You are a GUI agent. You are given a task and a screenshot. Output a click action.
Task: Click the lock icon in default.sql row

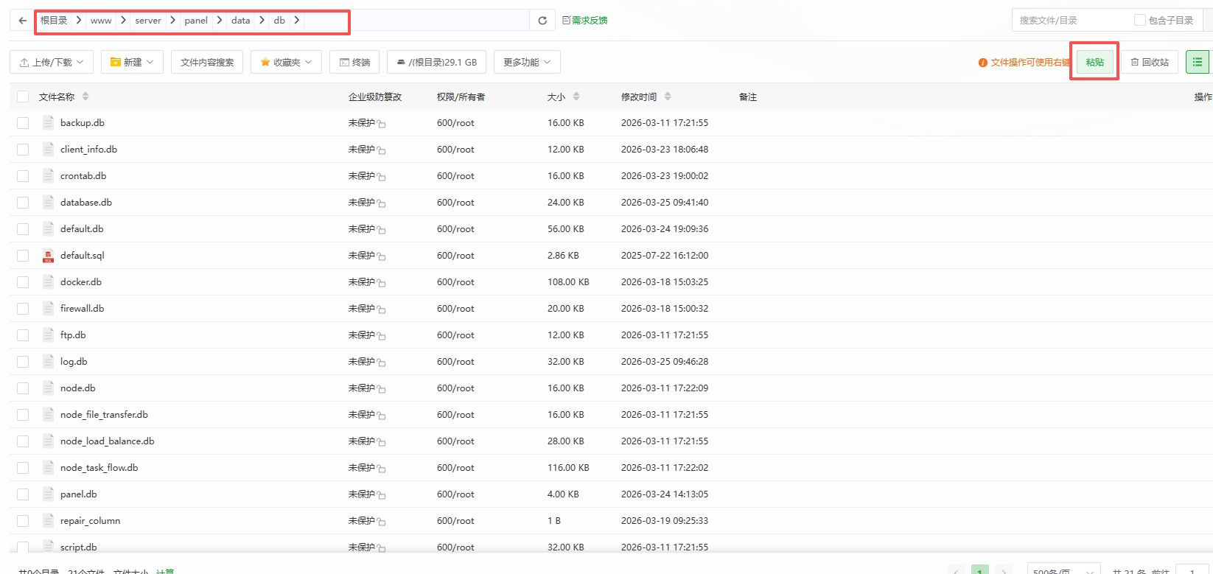tap(382, 256)
